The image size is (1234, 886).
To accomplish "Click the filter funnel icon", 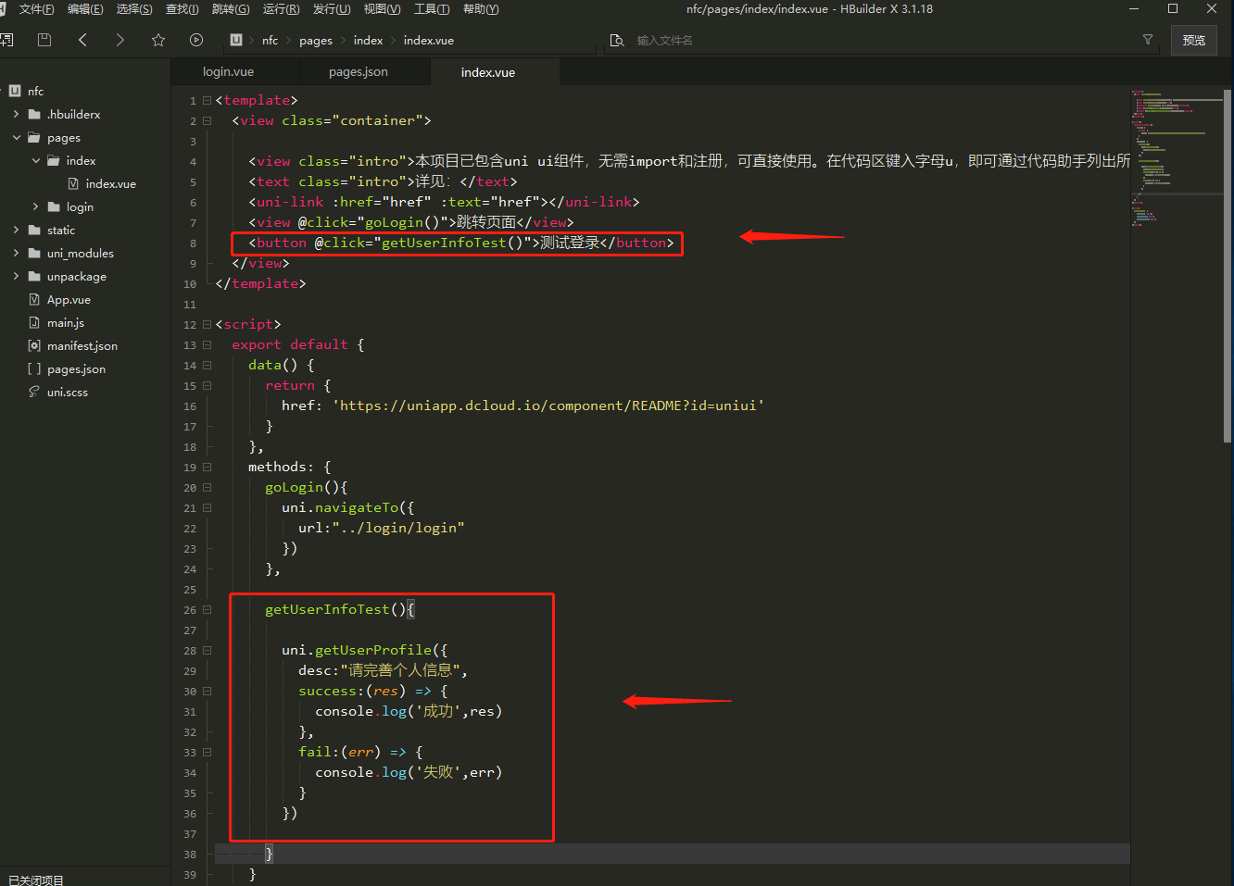I will [x=1148, y=40].
